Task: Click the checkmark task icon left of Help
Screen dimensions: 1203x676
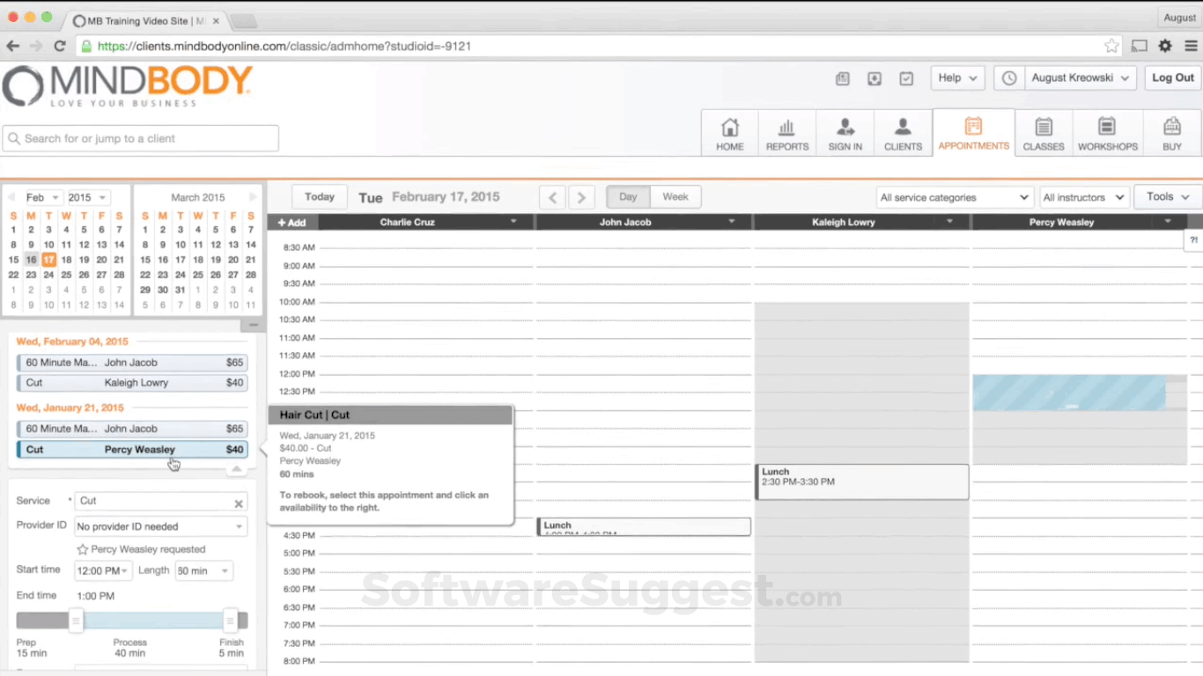Action: [x=906, y=78]
